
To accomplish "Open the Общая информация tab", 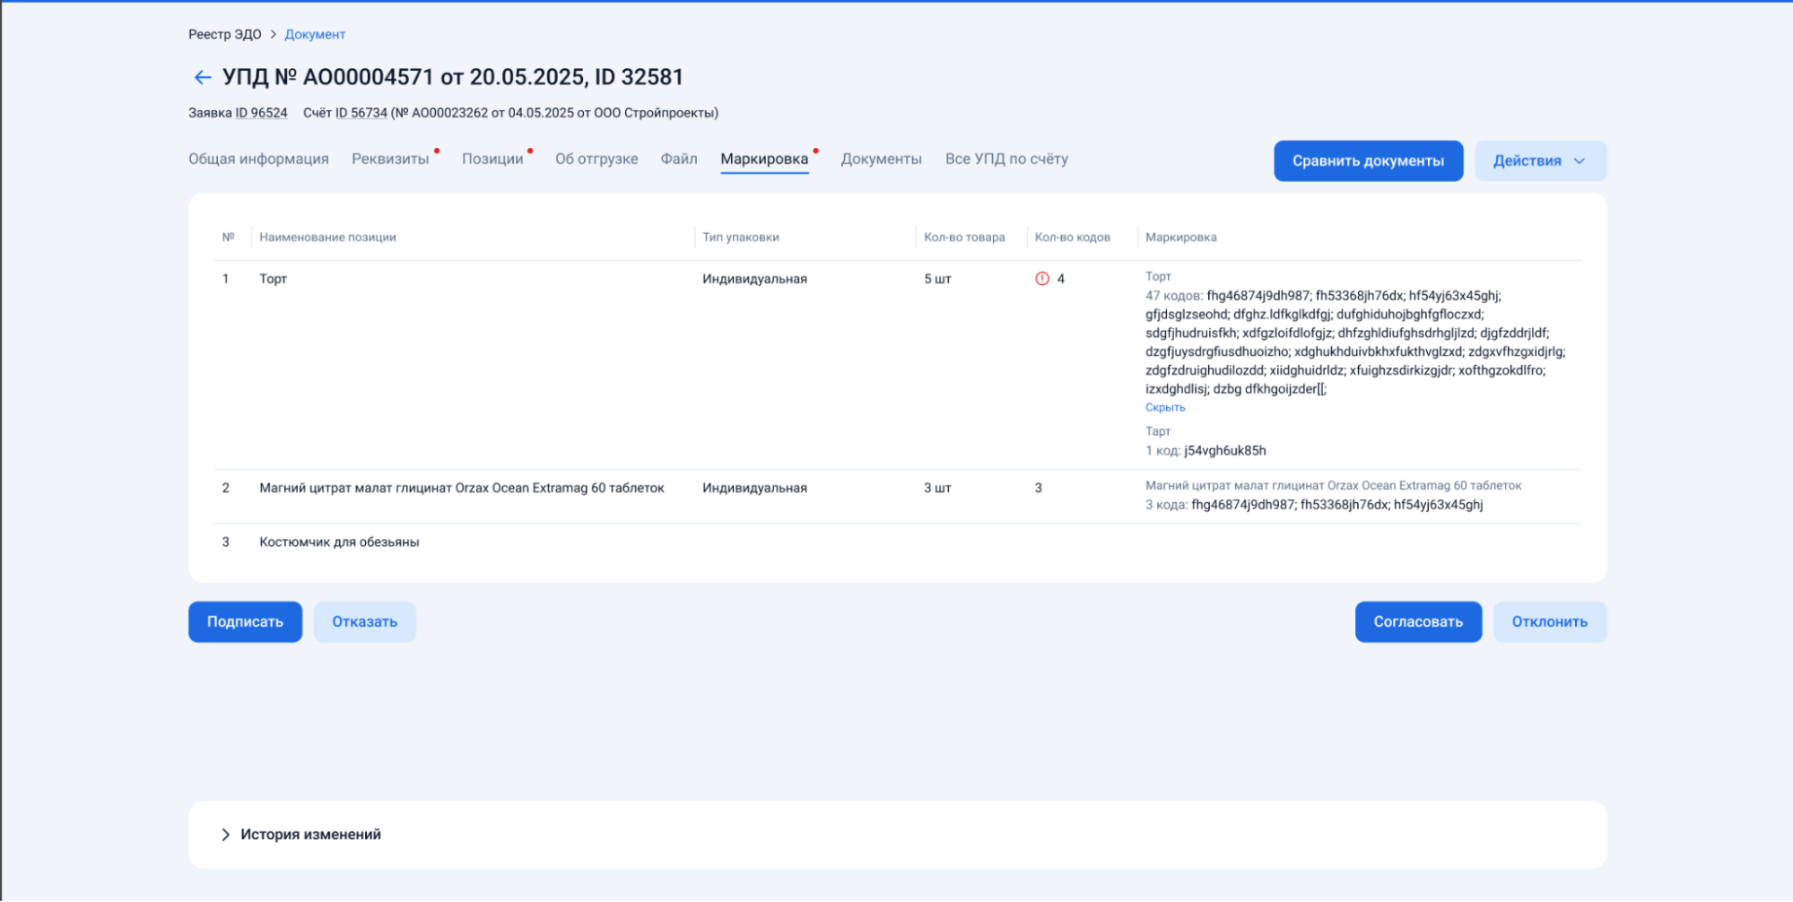I will tap(258, 159).
